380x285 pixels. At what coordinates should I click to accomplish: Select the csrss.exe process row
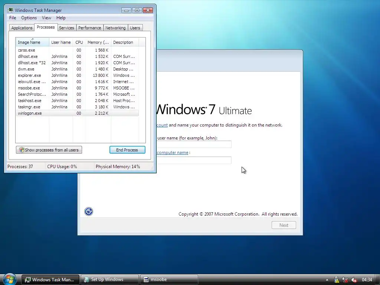click(x=77, y=50)
